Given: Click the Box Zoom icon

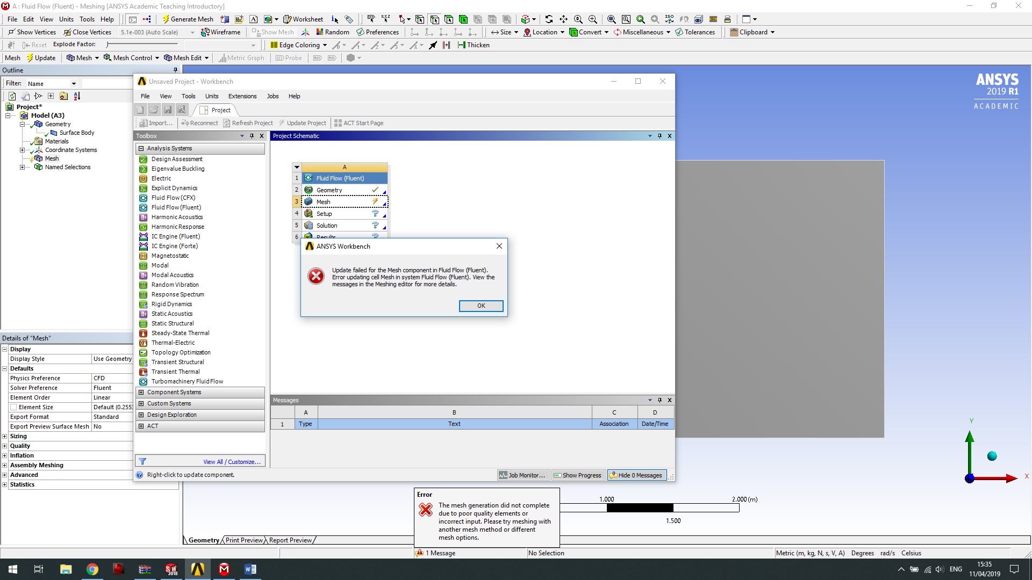Looking at the screenshot, I should pyautogui.click(x=626, y=19).
